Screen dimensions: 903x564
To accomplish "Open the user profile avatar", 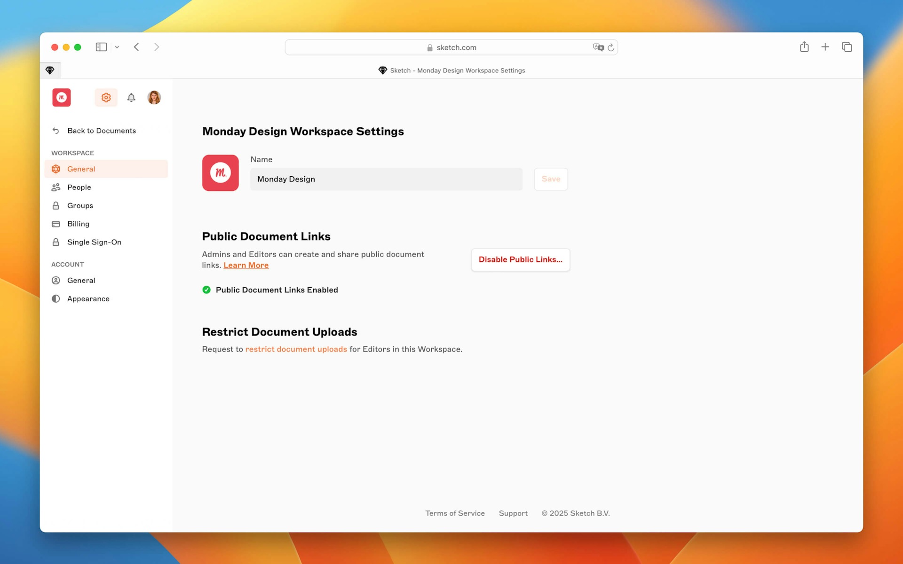I will (154, 97).
